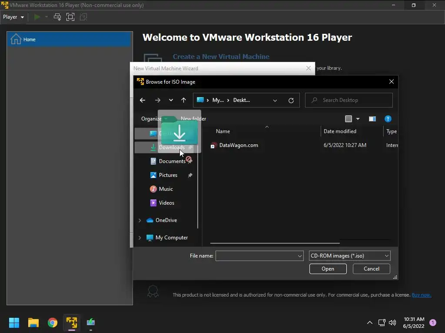
Task: Click the send Ctrl+Alt+Del toolbar icon
Action: tap(57, 17)
